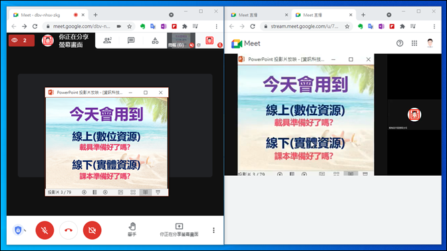Open OneNote extension in right Chrome window
The image size is (447, 251).
coord(381,26)
